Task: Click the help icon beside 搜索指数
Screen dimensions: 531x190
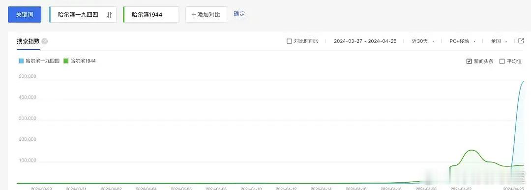Action: pos(45,41)
